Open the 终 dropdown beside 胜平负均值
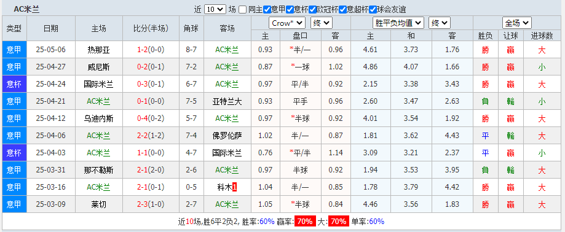Screen dimensions: 565x232 440,23
